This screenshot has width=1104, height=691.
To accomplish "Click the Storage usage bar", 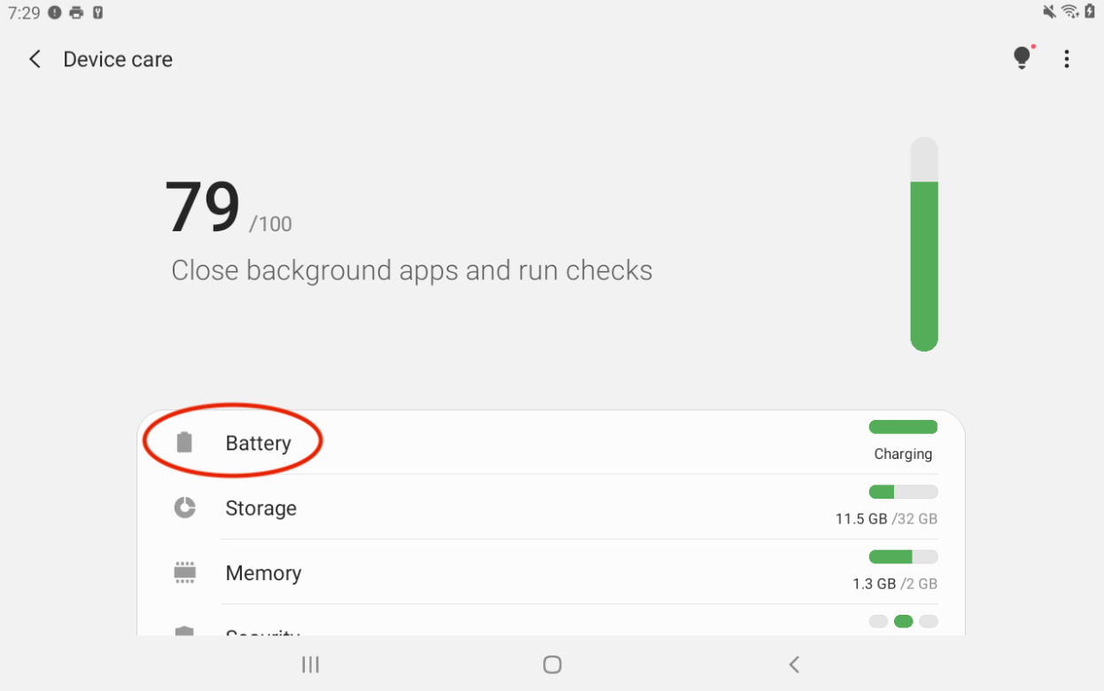I will (x=903, y=493).
